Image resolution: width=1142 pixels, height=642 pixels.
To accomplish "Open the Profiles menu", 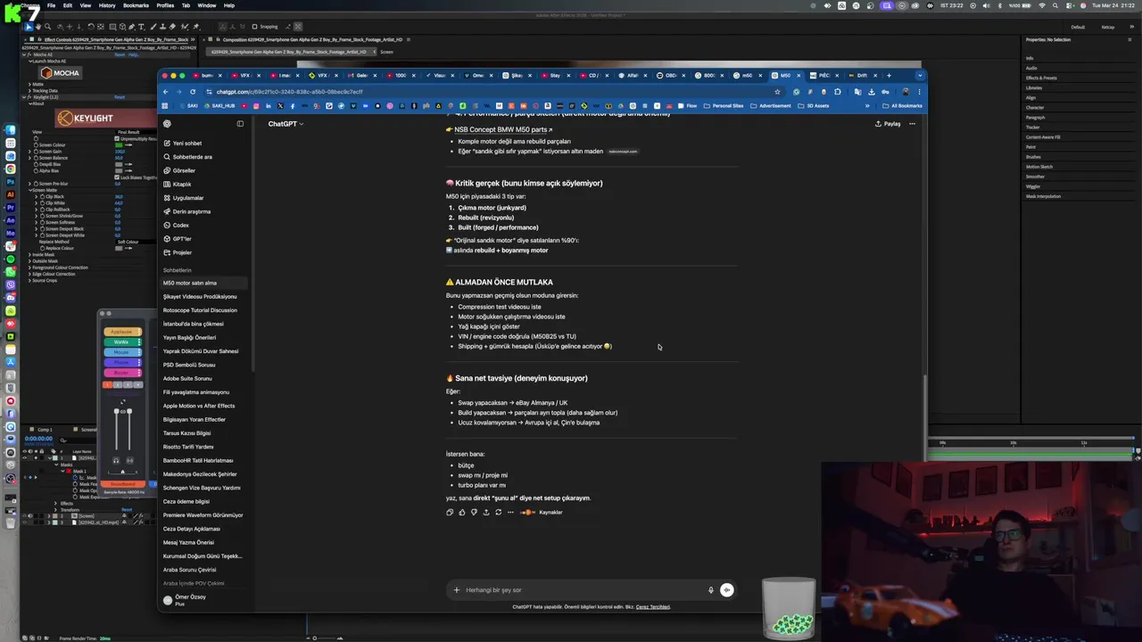I will (x=165, y=5).
